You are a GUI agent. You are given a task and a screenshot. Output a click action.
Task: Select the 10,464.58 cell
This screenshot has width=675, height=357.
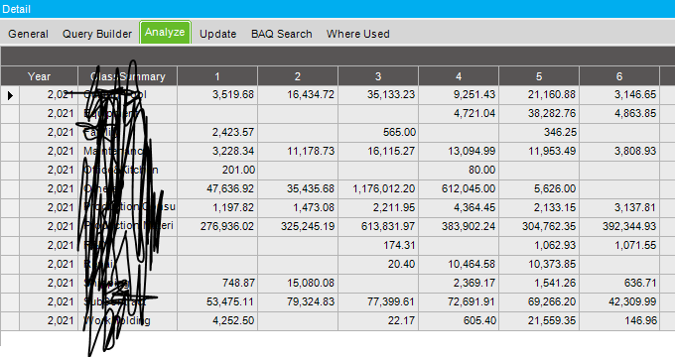pos(459,265)
